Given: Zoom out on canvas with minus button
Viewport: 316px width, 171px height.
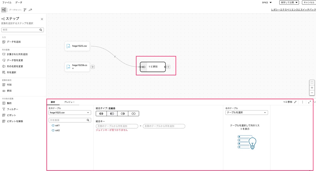Looking at the screenshot, I should pos(312,93).
